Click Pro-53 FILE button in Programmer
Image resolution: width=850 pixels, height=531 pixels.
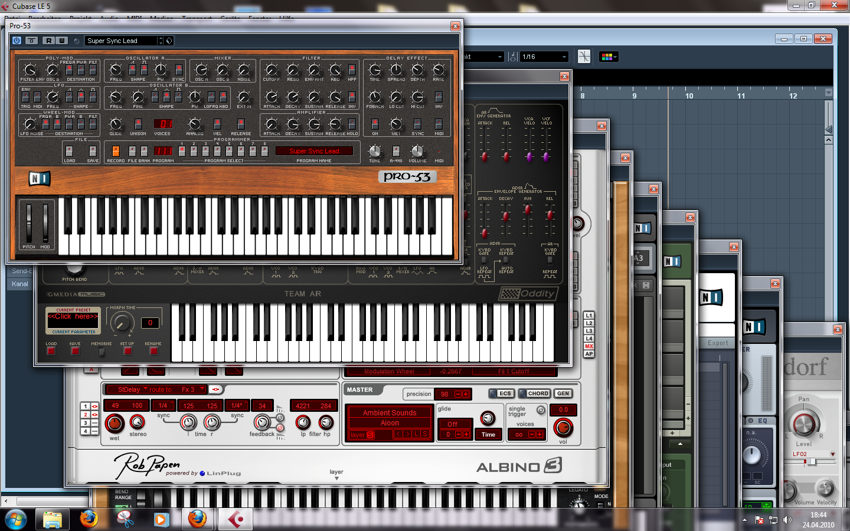click(x=132, y=150)
